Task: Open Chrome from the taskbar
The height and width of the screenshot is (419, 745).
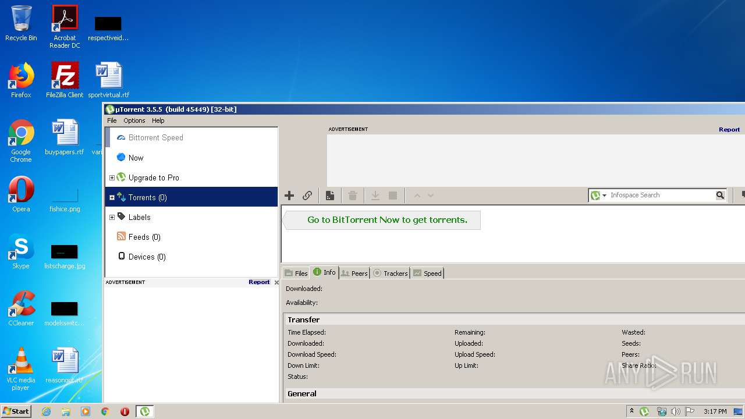Action: tap(105, 411)
